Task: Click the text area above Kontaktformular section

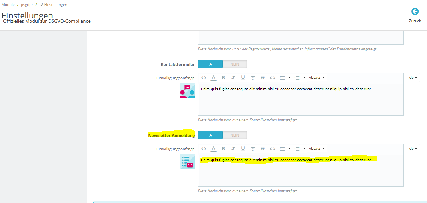Action: (x=301, y=38)
